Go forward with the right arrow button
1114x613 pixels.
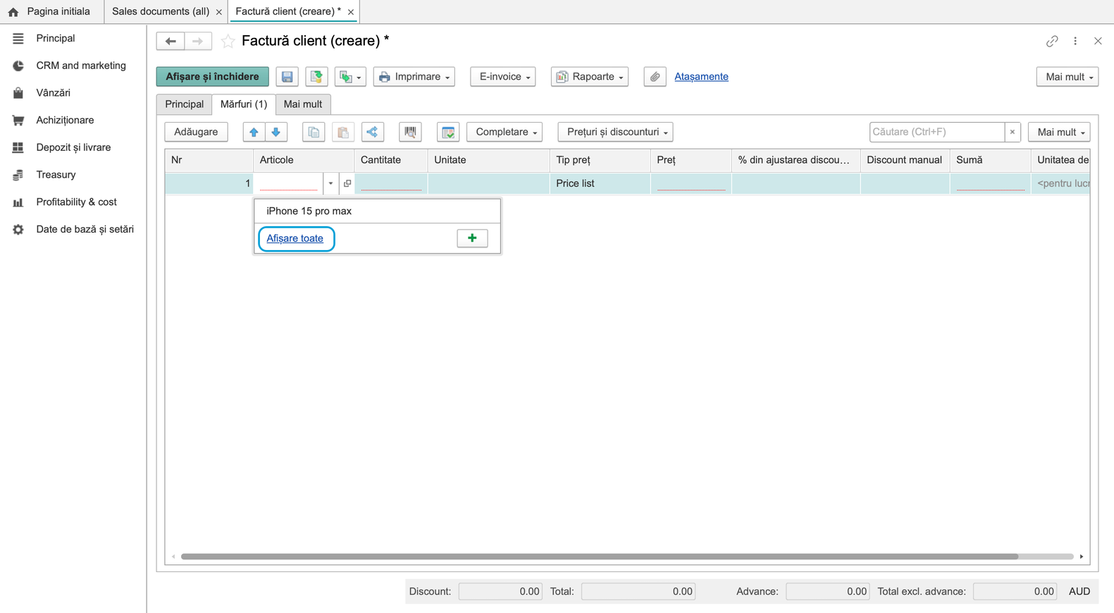[x=198, y=41]
